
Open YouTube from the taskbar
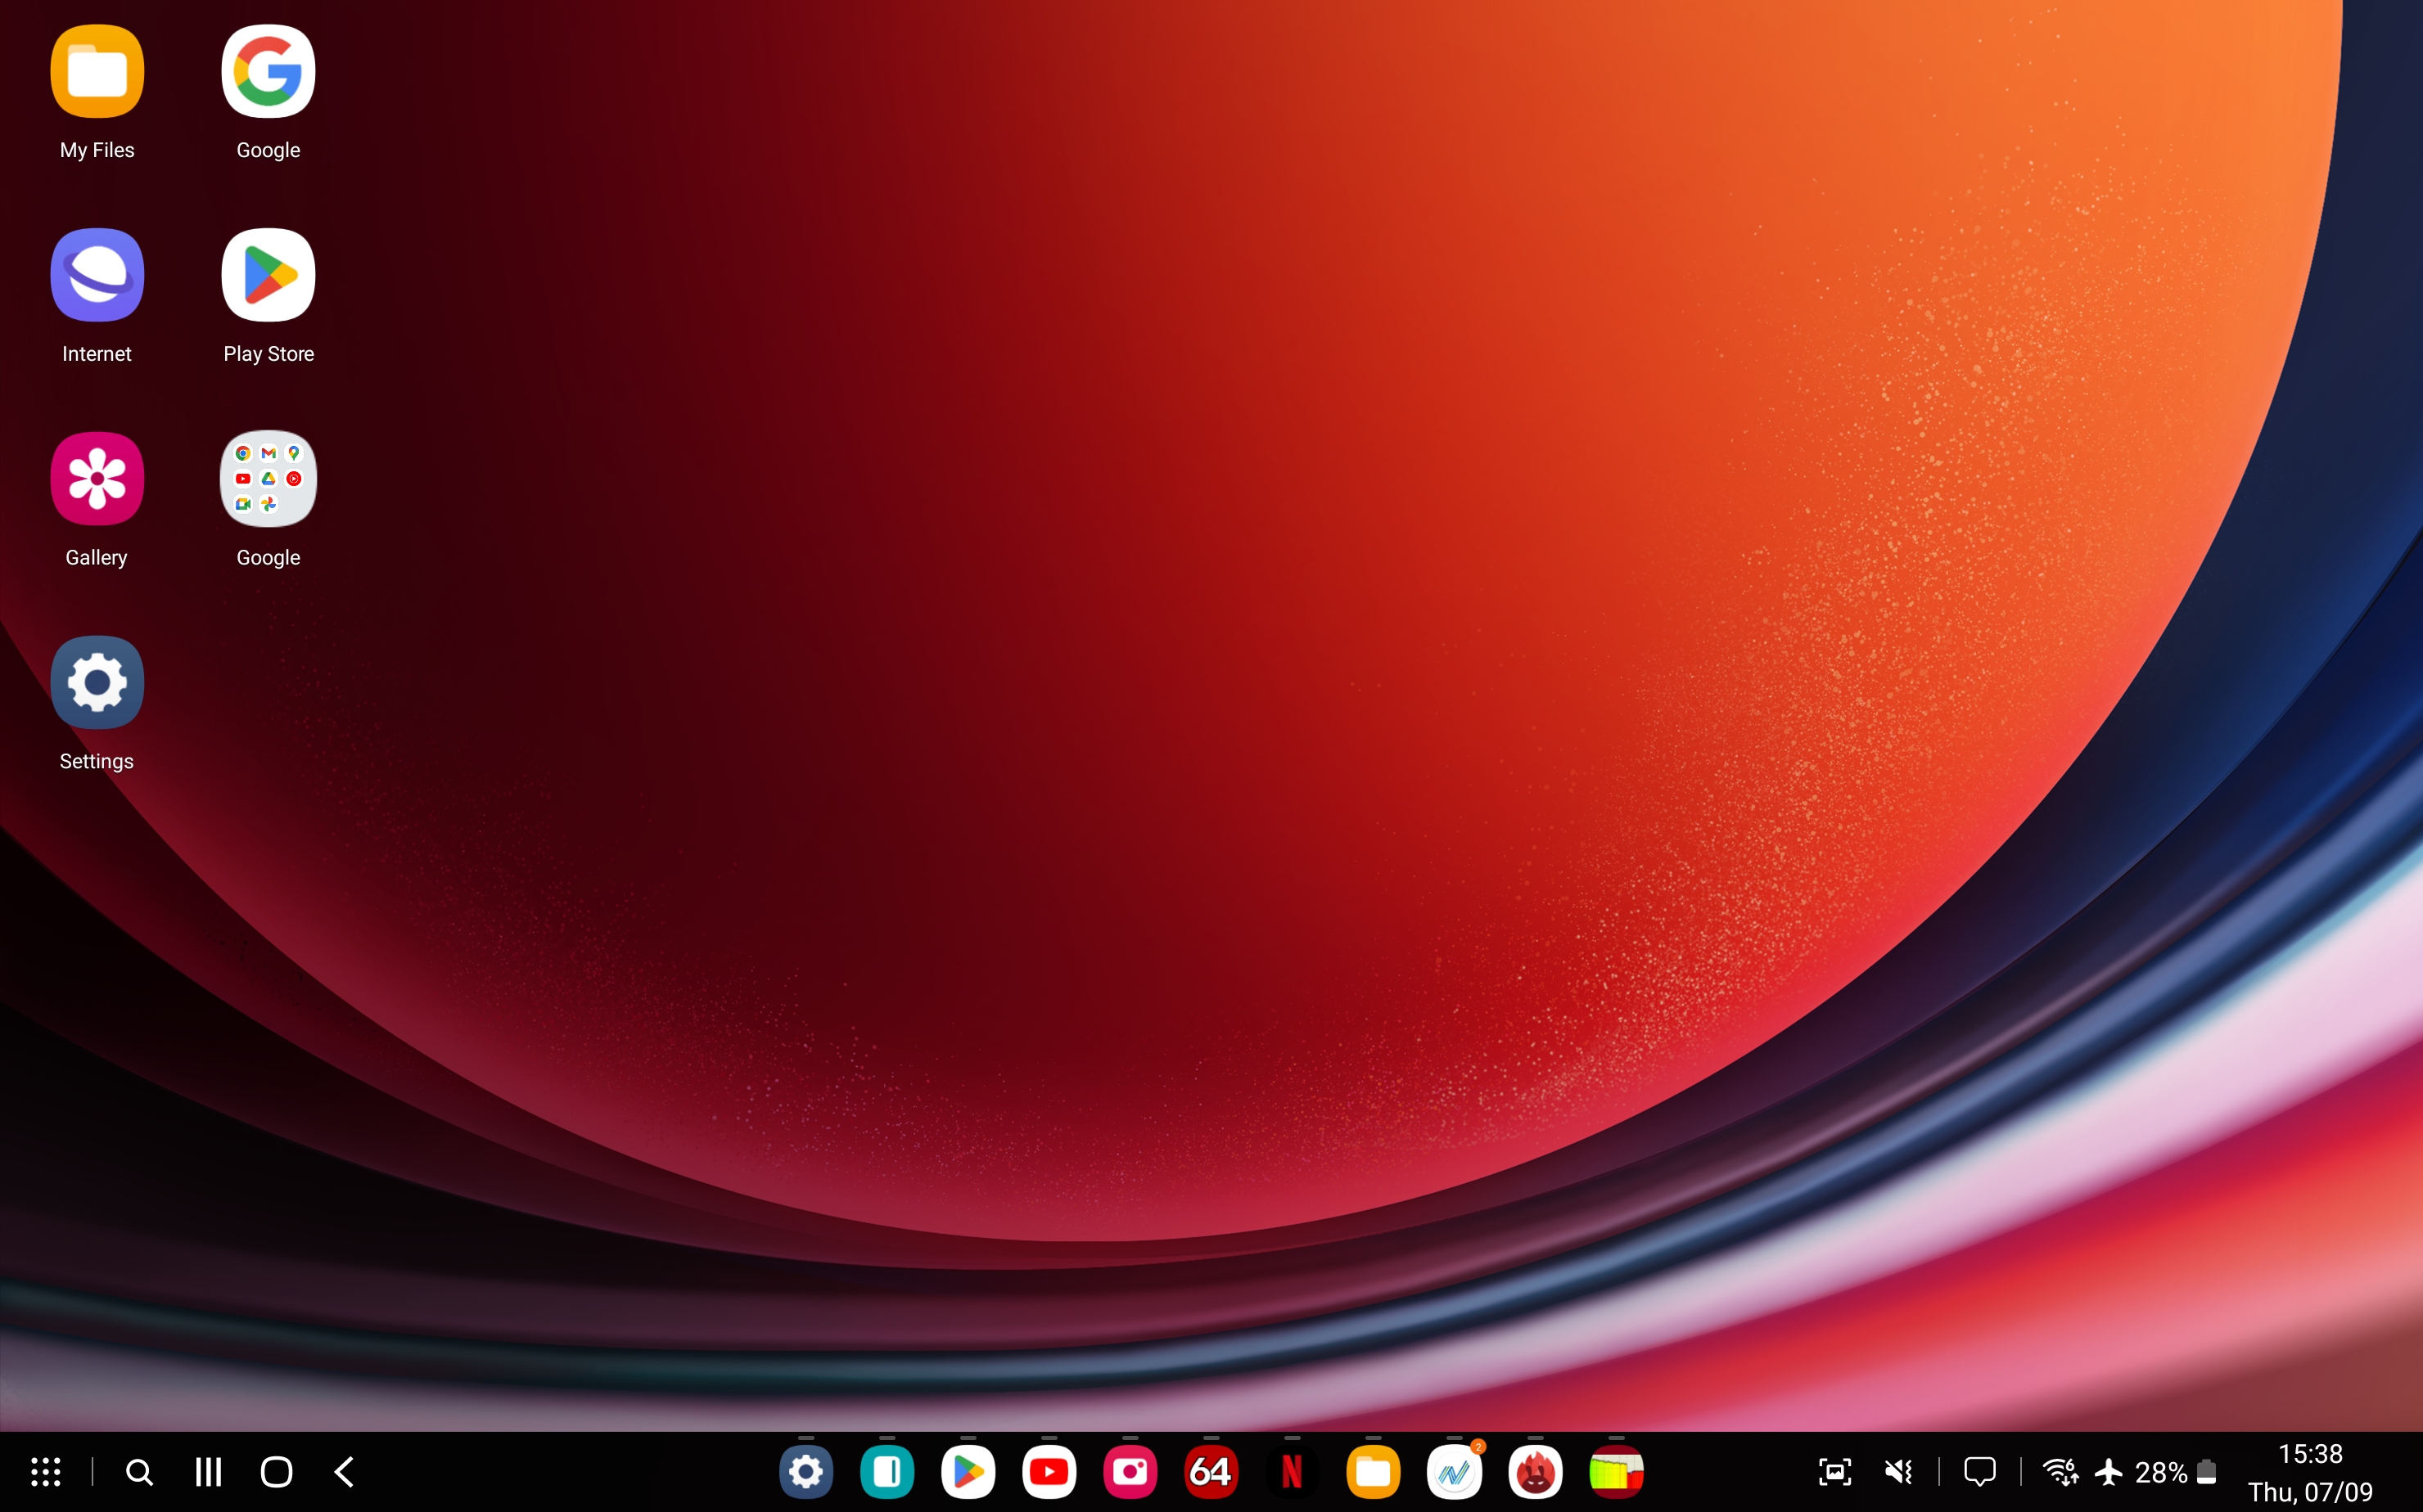pos(1049,1472)
